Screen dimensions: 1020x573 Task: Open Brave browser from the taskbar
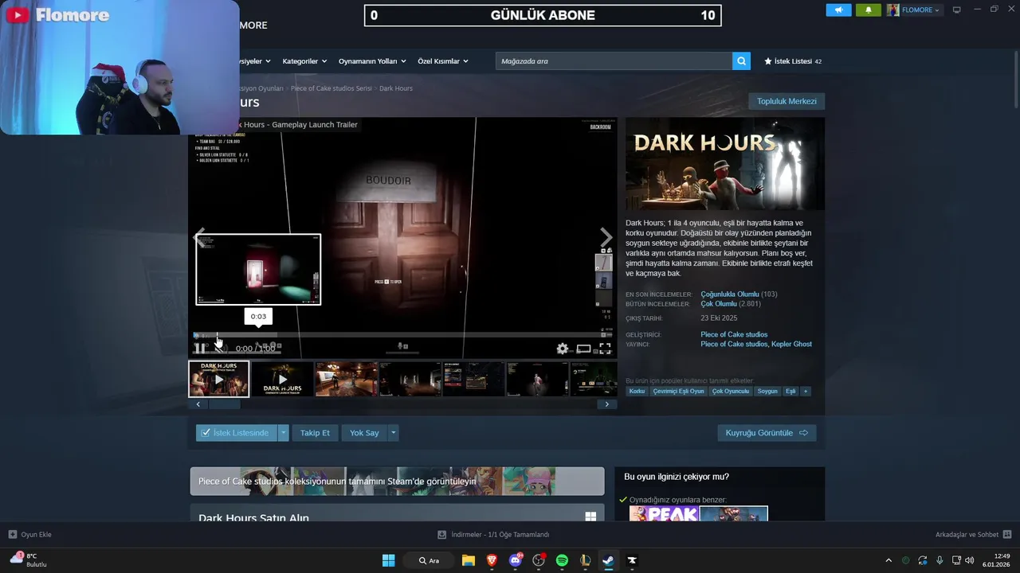[x=492, y=560]
